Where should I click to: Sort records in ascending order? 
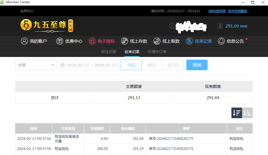click(x=247, y=113)
